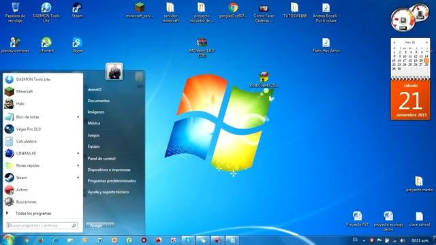Open PowerPoint from the taskbar
The image size is (436, 245).
pyautogui.click(x=114, y=240)
